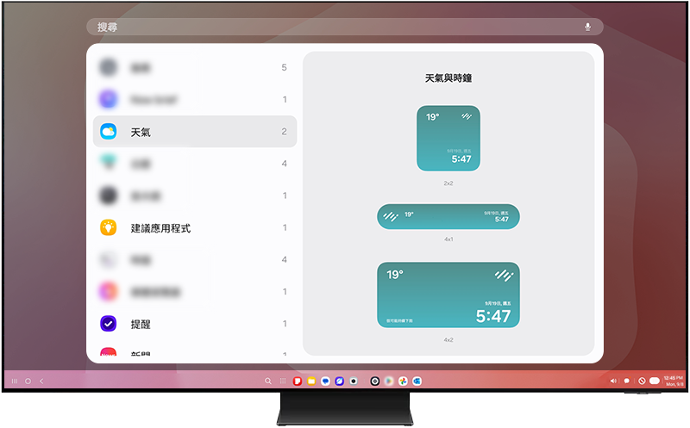Choose the 4x1 weather and clock widget
The image size is (690, 428).
pyautogui.click(x=448, y=217)
